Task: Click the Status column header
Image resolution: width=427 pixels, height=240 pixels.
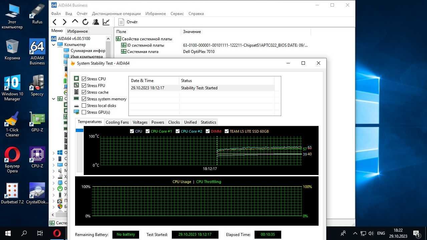Action: [227, 81]
